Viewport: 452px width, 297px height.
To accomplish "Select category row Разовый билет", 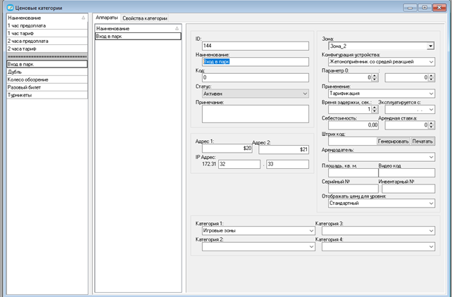I will [47, 87].
